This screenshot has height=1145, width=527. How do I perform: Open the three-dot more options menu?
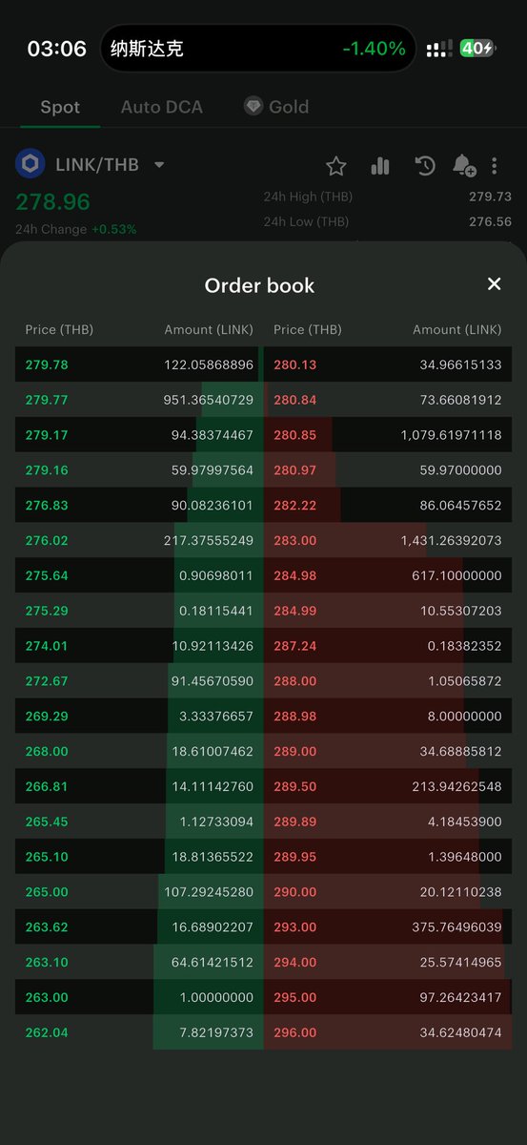tap(494, 165)
